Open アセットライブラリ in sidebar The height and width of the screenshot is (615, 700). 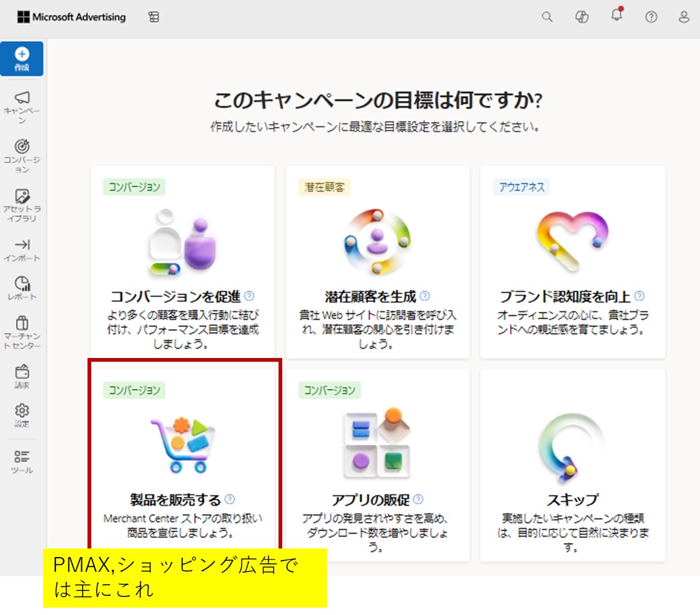22,205
